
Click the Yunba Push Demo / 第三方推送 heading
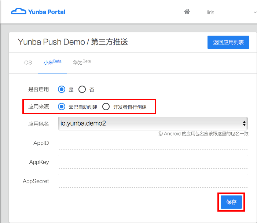click(73, 42)
